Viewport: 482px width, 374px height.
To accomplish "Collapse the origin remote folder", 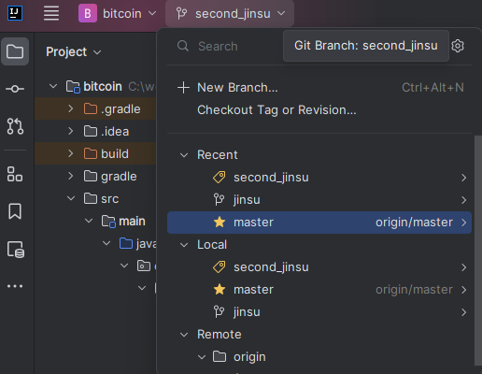I will click(x=202, y=357).
